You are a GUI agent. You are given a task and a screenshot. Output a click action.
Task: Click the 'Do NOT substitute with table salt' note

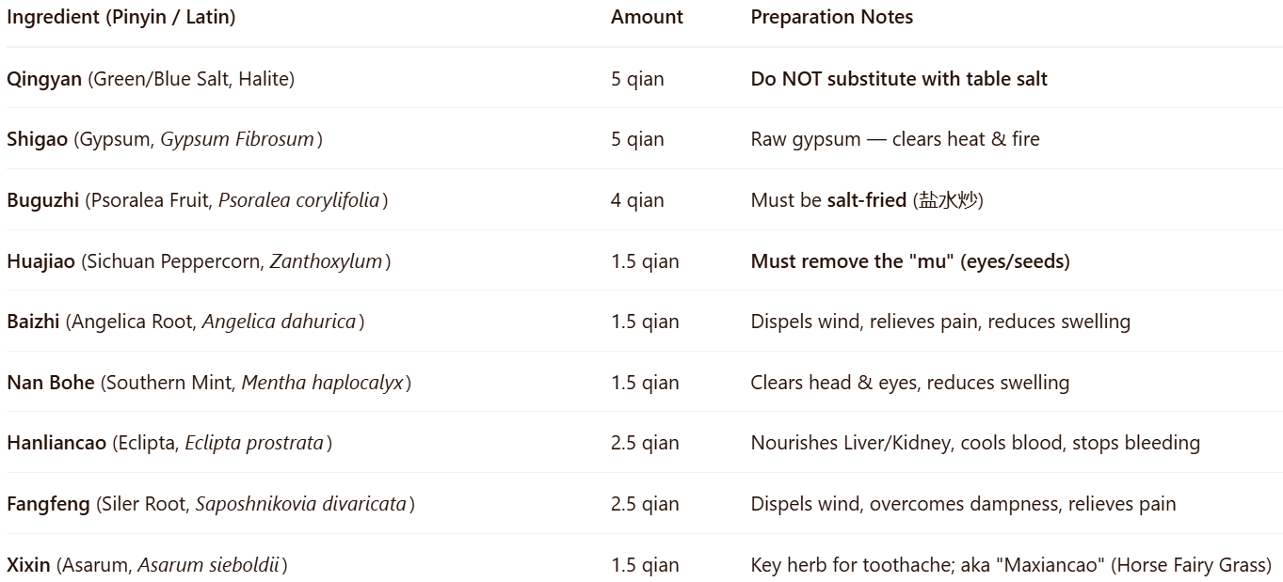click(899, 79)
